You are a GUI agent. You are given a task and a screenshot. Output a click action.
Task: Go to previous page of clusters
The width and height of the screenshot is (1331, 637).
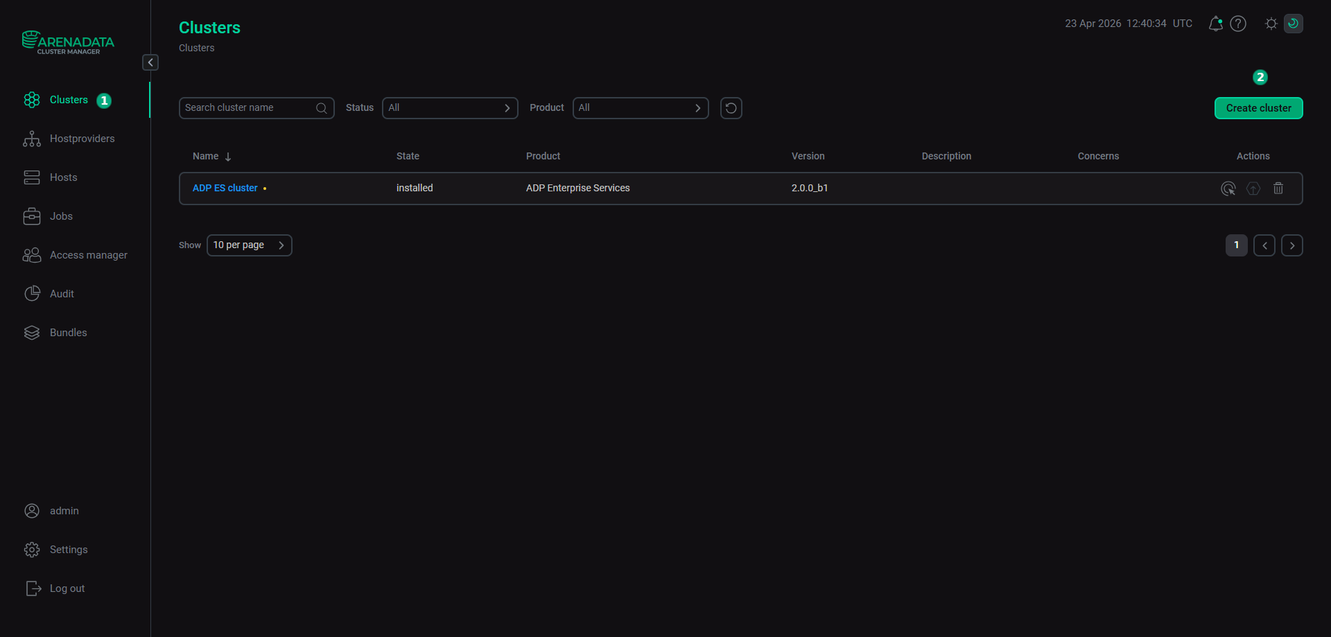[x=1264, y=245]
